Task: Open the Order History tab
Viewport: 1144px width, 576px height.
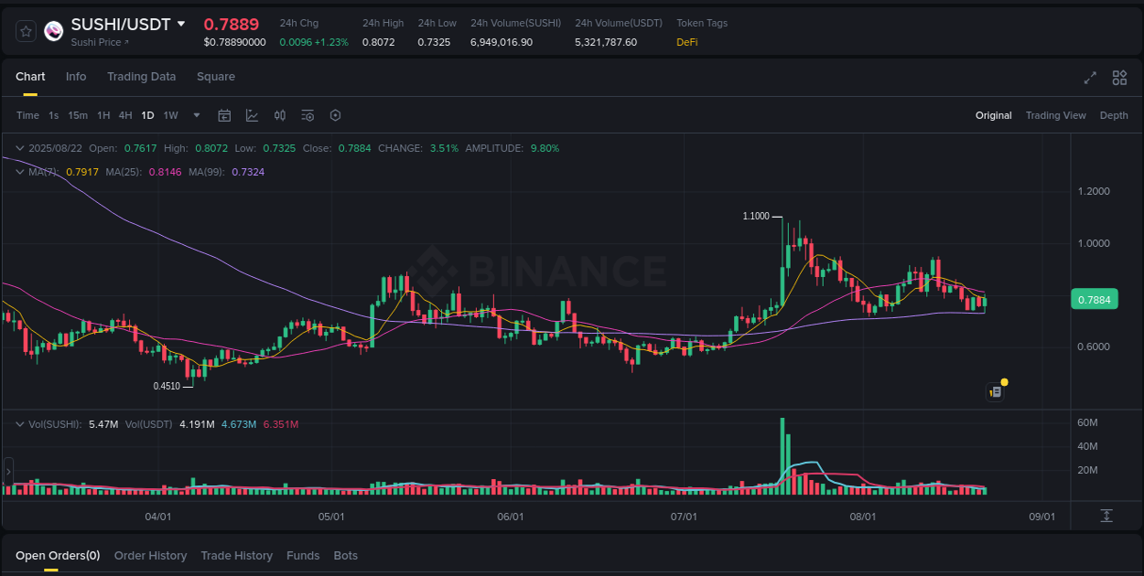Action: pyautogui.click(x=150, y=555)
